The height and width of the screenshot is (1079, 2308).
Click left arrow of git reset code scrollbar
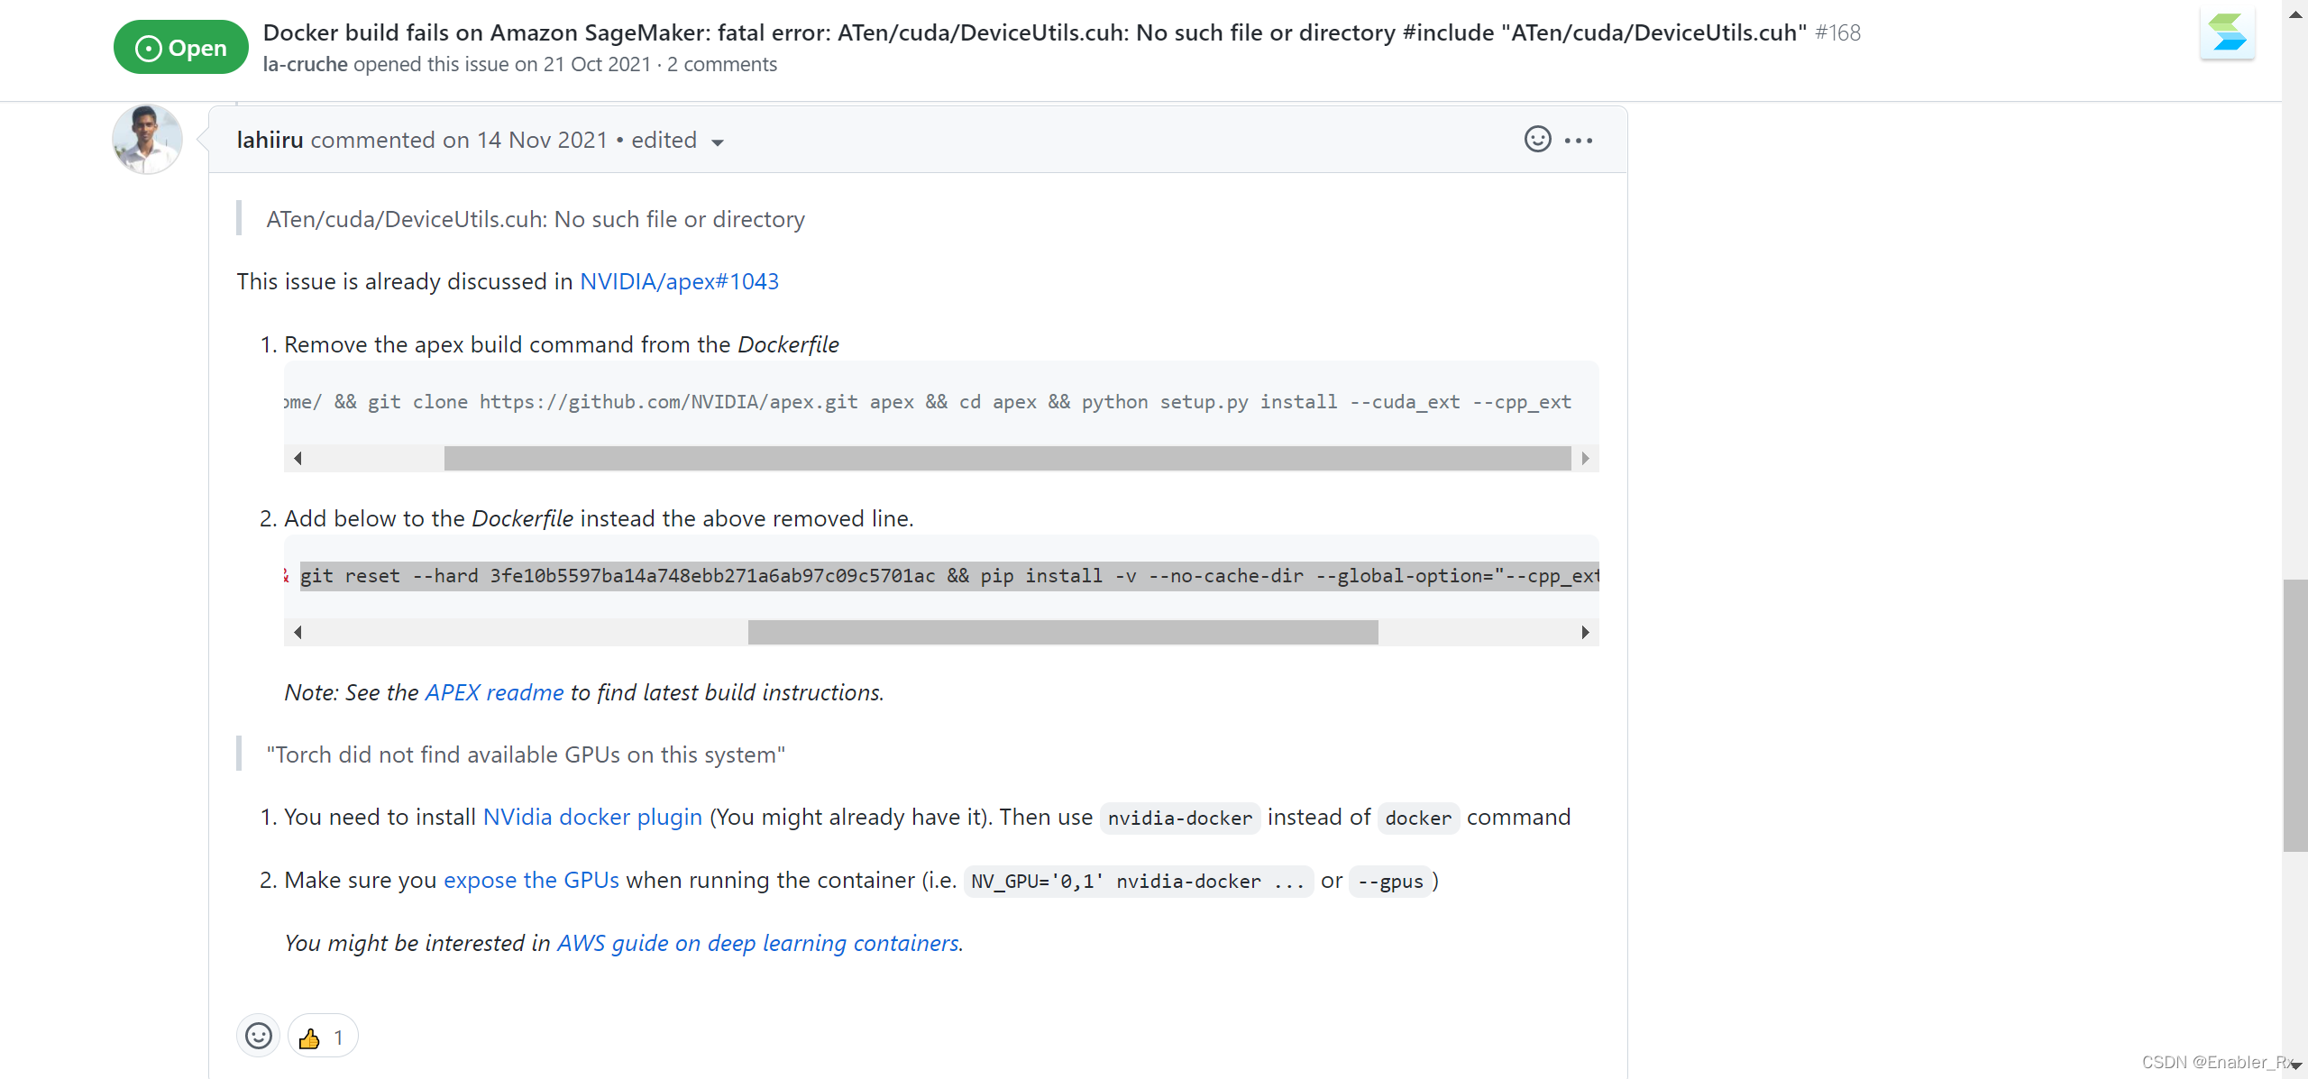298,632
